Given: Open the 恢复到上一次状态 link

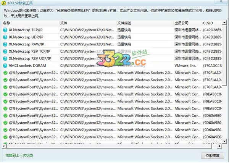Looking at the screenshot, I should click(19, 155).
